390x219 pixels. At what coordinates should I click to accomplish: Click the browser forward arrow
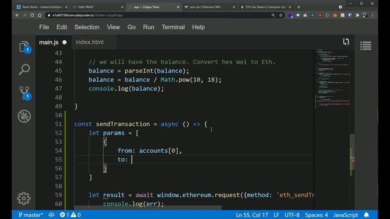pos(24,15)
